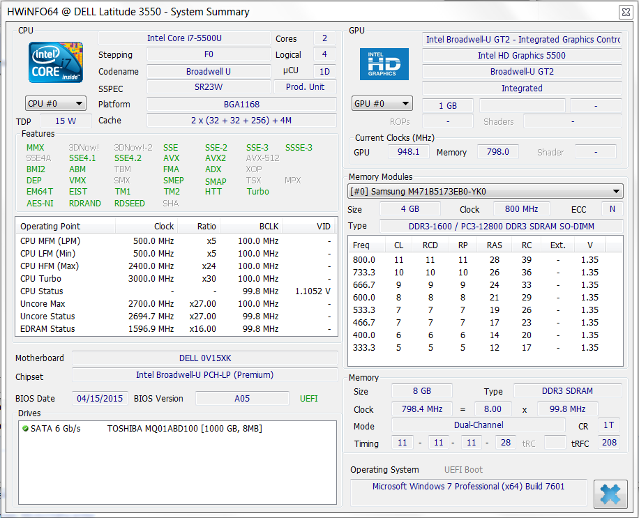639x518 pixels.
Task: Click the Operating Point column header
Action: coord(66,227)
